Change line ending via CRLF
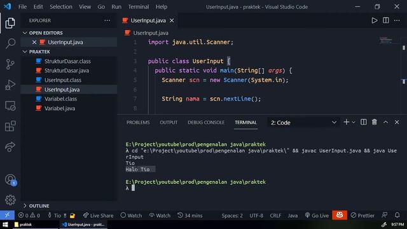This screenshot has height=229, width=407. coord(275,216)
